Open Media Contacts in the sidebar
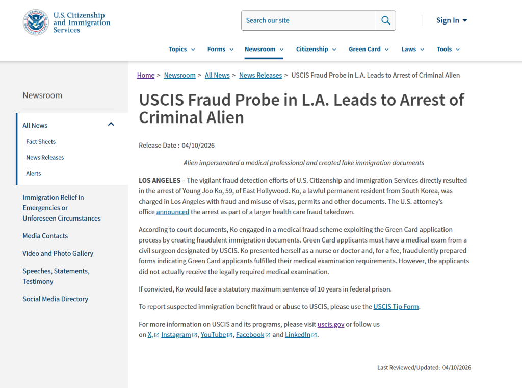 coord(45,236)
